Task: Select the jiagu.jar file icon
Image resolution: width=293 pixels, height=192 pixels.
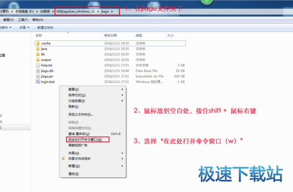Action: click(38, 76)
